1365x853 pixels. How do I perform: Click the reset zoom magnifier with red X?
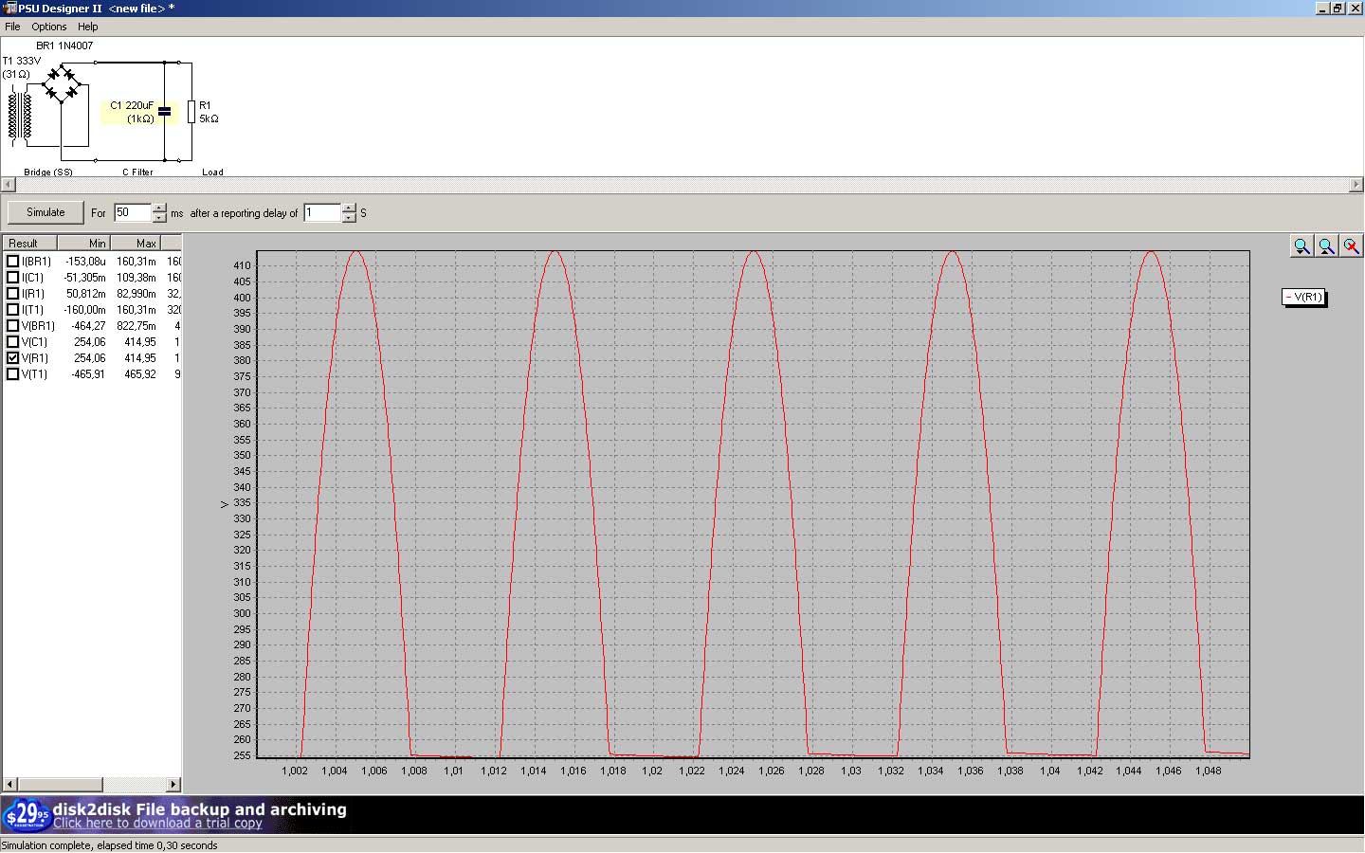point(1351,246)
